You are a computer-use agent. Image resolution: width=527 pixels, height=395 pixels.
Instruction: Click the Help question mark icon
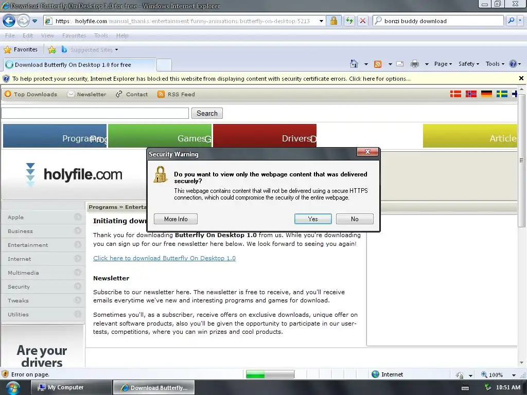(513, 64)
